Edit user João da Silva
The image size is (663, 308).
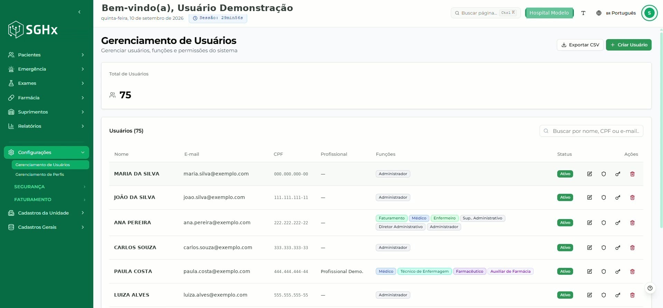[589, 197]
